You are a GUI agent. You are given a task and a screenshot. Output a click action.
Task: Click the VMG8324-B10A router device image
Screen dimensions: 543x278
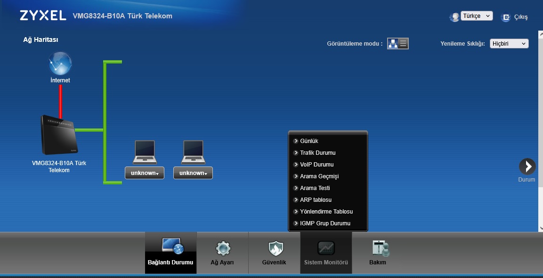tap(59, 135)
